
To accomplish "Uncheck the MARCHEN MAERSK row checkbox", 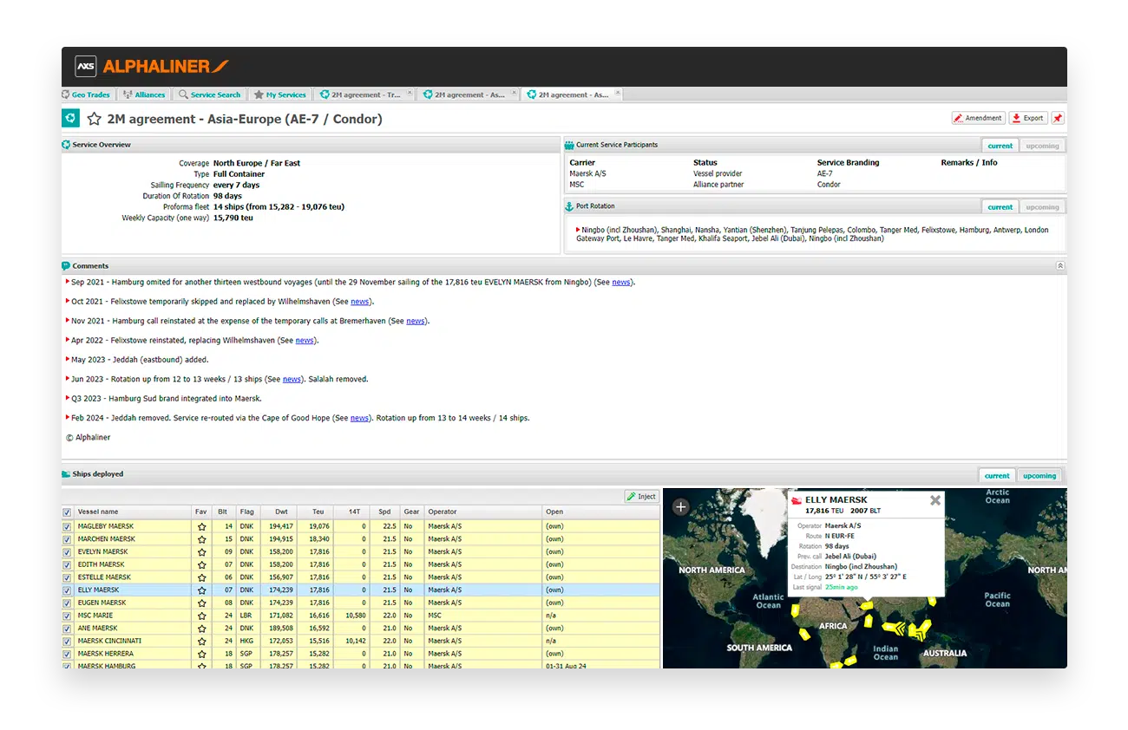I will point(67,539).
